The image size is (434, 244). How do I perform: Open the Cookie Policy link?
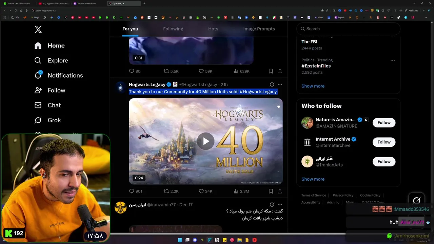(x=370, y=195)
